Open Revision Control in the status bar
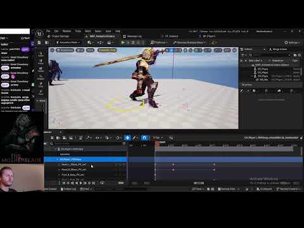Screen dimensions: 304x228 coord(289,189)
